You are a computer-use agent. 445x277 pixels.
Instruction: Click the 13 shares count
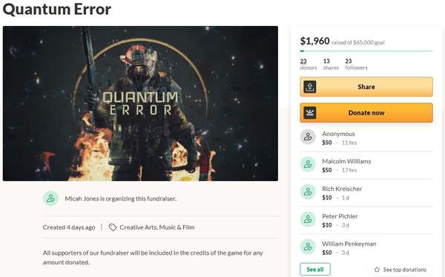coord(331,64)
